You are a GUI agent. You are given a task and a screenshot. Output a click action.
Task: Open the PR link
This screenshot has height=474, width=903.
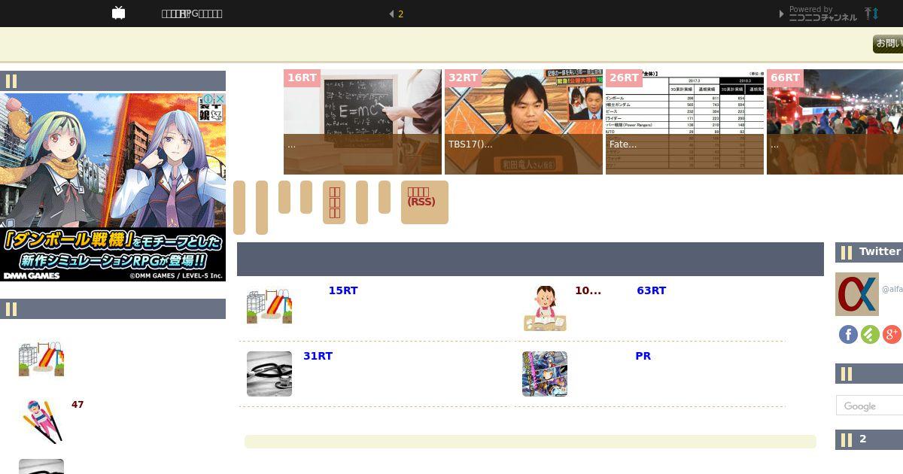pos(643,356)
